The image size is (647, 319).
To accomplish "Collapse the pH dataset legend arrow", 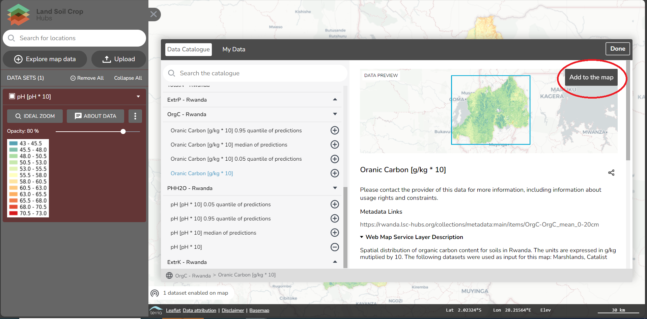I will (138, 97).
